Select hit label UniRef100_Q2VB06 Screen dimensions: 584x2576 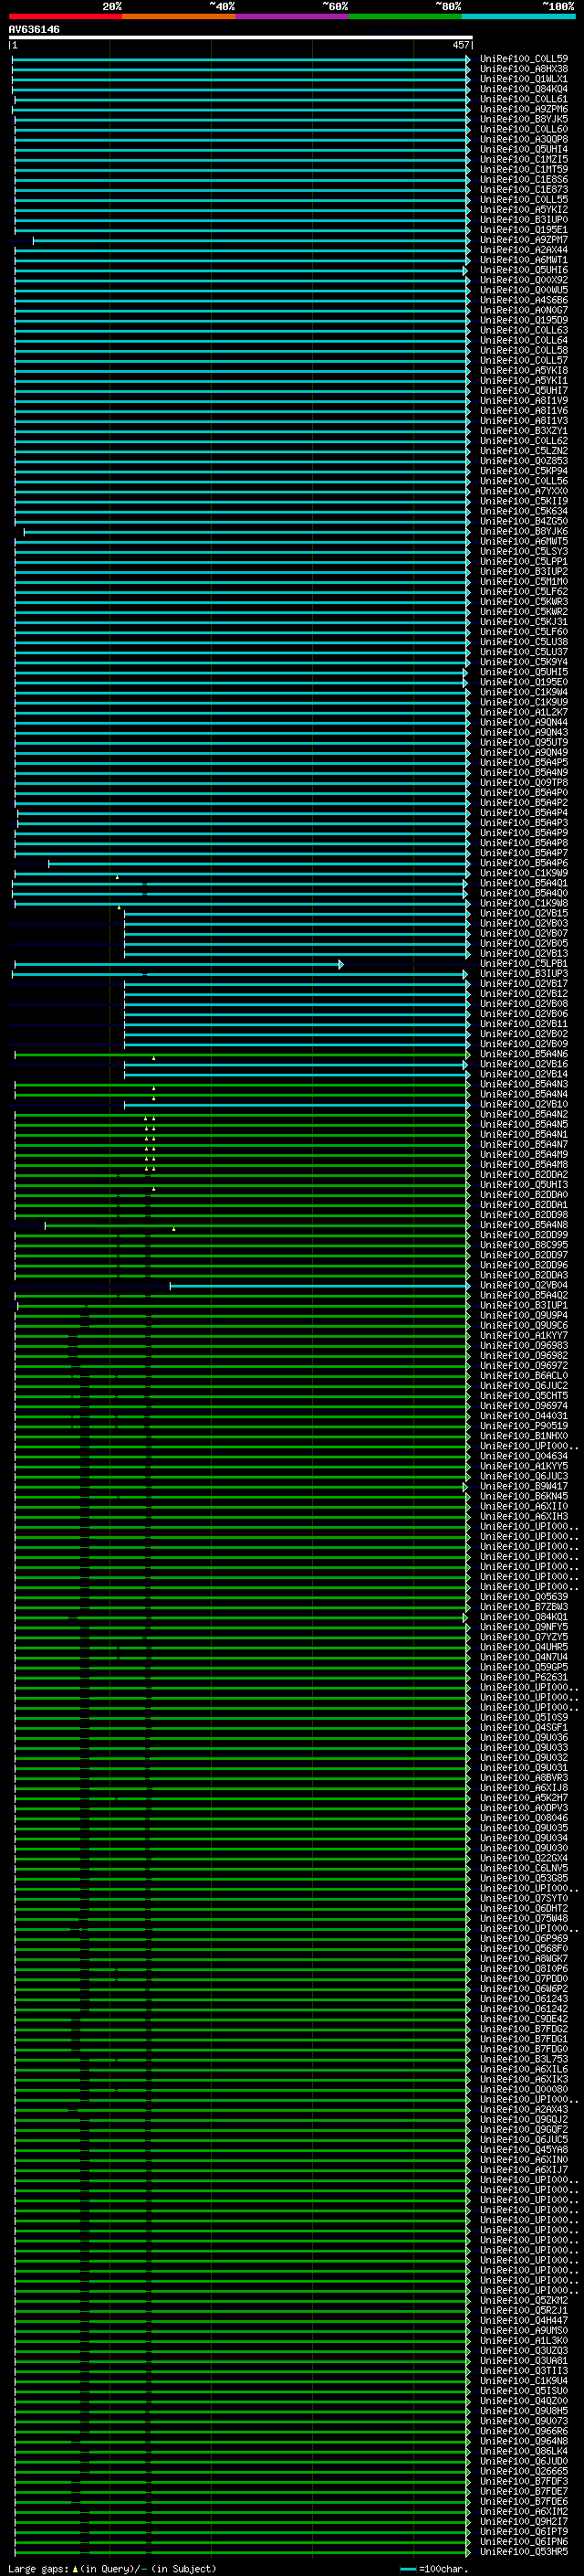[523, 1014]
